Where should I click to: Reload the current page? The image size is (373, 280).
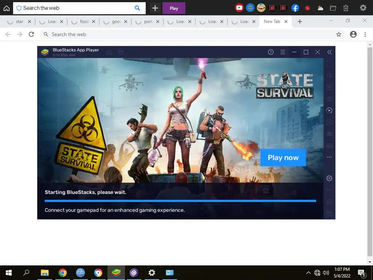coord(31,34)
